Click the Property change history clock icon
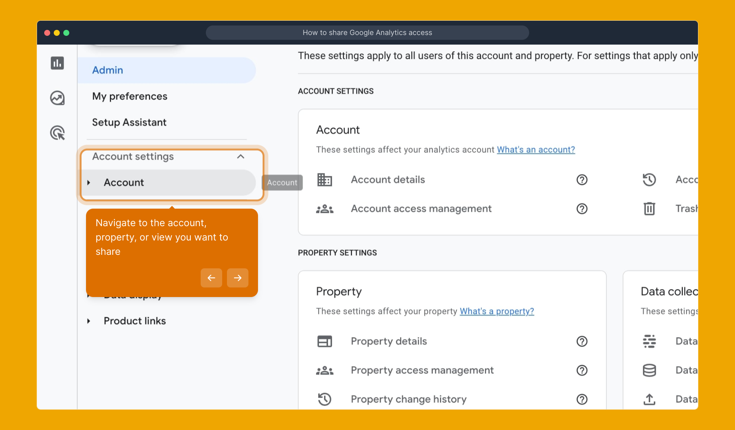Screen dimensions: 735x430 tap(324, 399)
